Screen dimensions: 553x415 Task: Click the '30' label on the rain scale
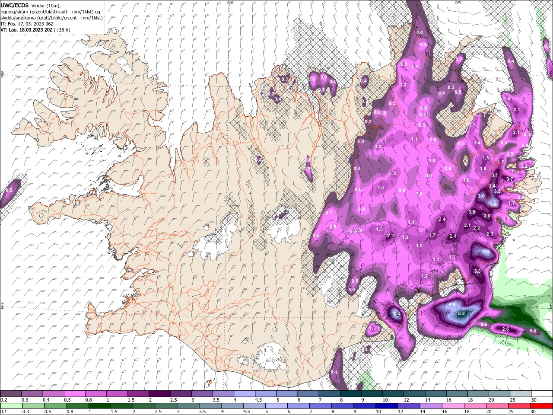tap(533, 412)
